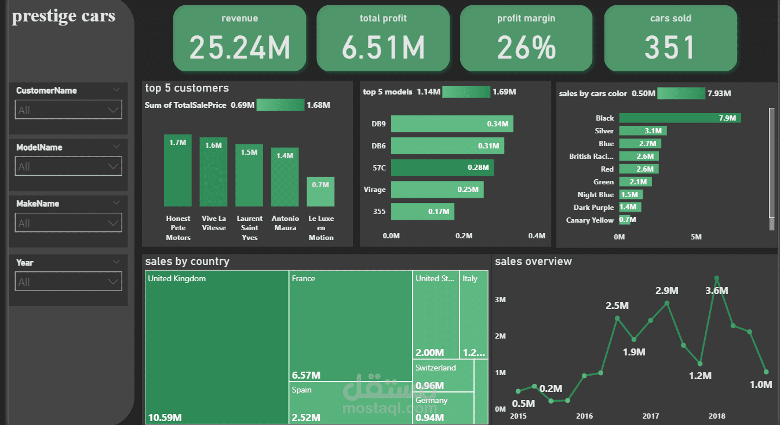The height and width of the screenshot is (425, 780).
Task: Click the Vive La Vitesse 1.6M bar
Action: pyautogui.click(x=214, y=172)
